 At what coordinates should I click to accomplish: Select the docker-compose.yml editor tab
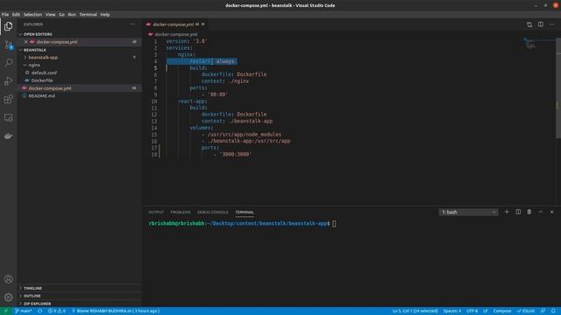[x=175, y=24]
